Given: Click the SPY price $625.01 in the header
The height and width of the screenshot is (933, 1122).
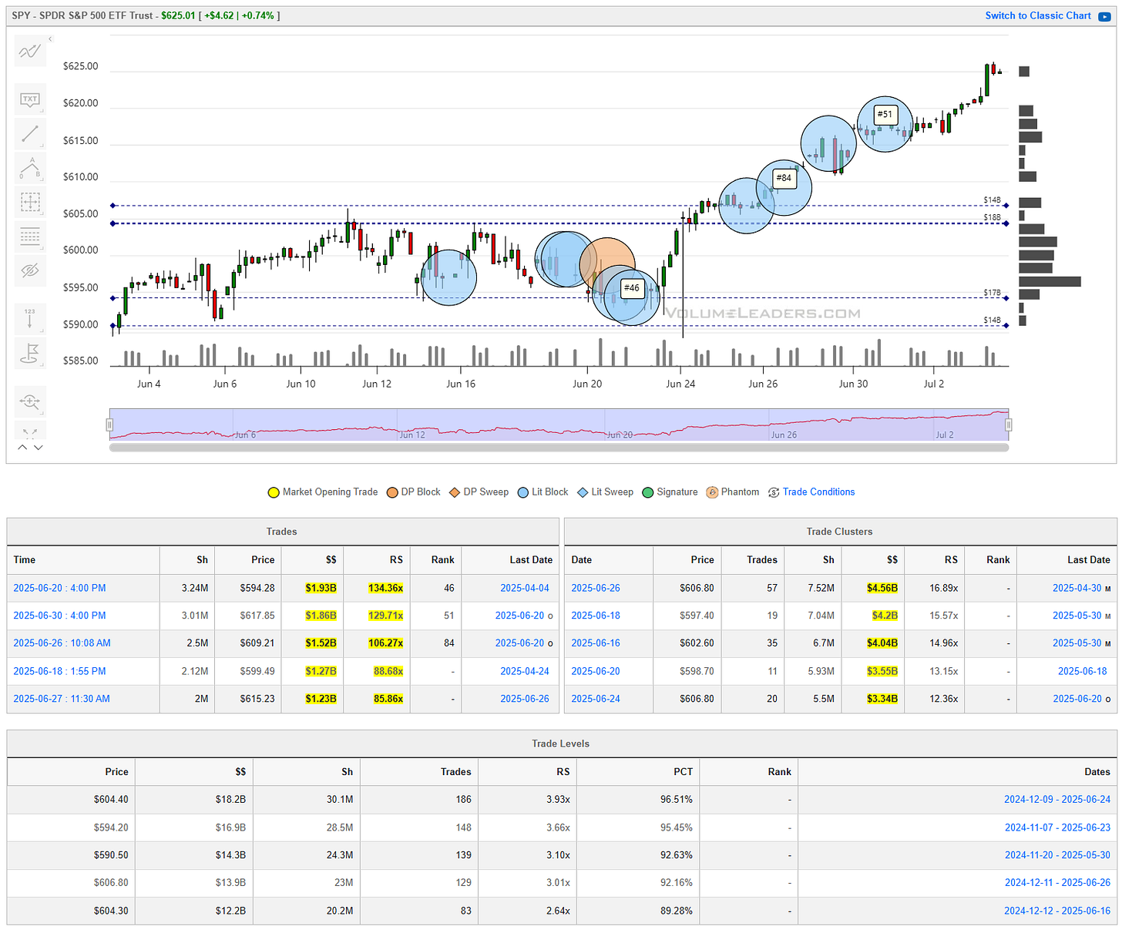Looking at the screenshot, I should pos(179,15).
